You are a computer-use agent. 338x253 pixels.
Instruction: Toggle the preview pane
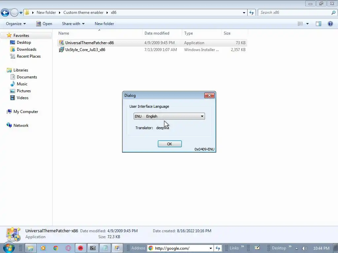point(319,24)
